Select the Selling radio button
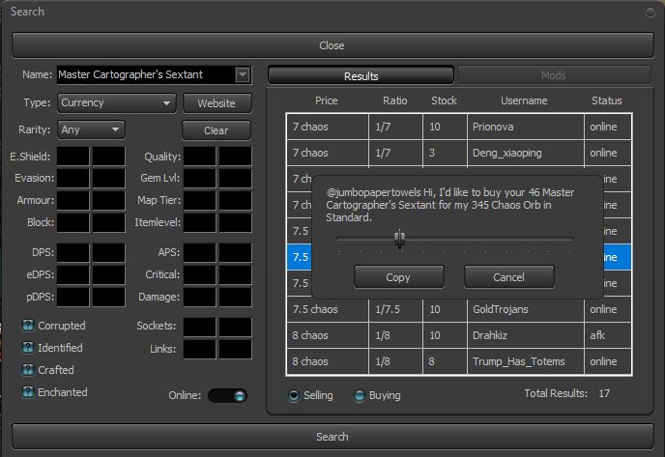The height and width of the screenshot is (457, 665). click(x=294, y=395)
